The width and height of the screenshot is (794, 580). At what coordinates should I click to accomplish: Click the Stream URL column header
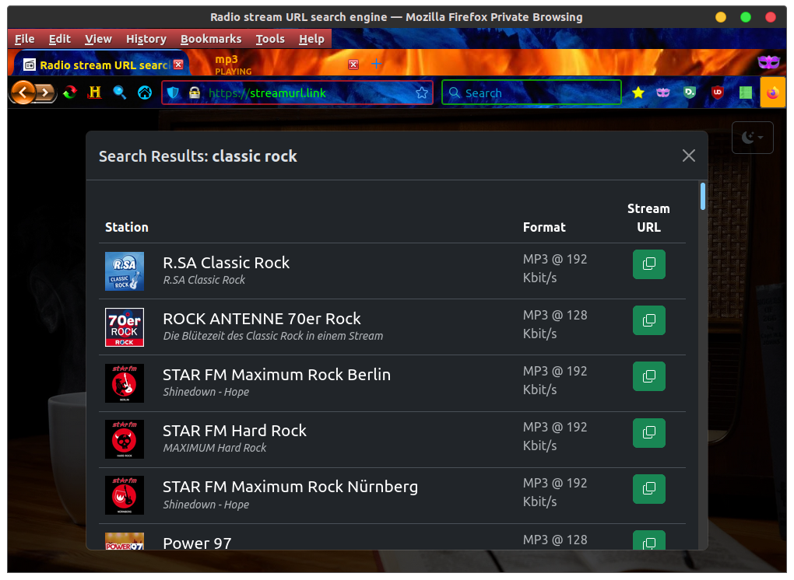(x=648, y=218)
